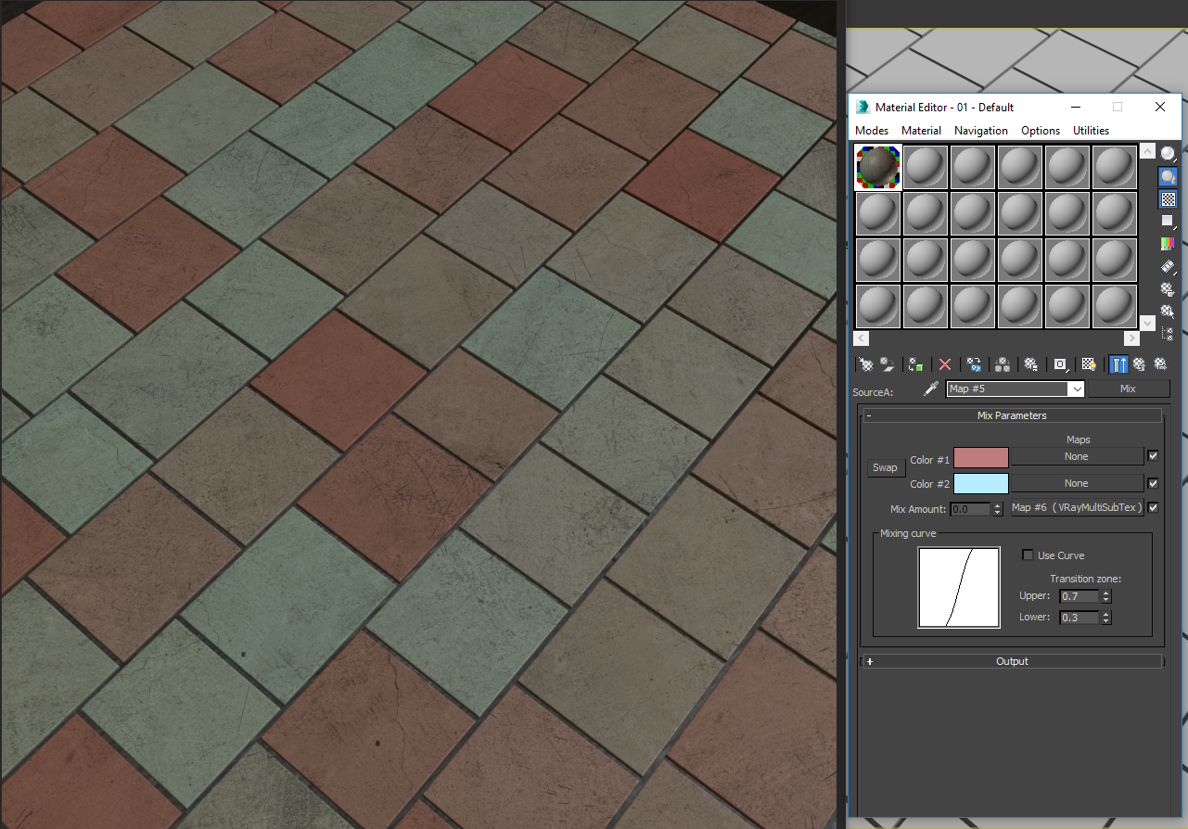
Task: Open the Options menu
Action: pos(1041,131)
